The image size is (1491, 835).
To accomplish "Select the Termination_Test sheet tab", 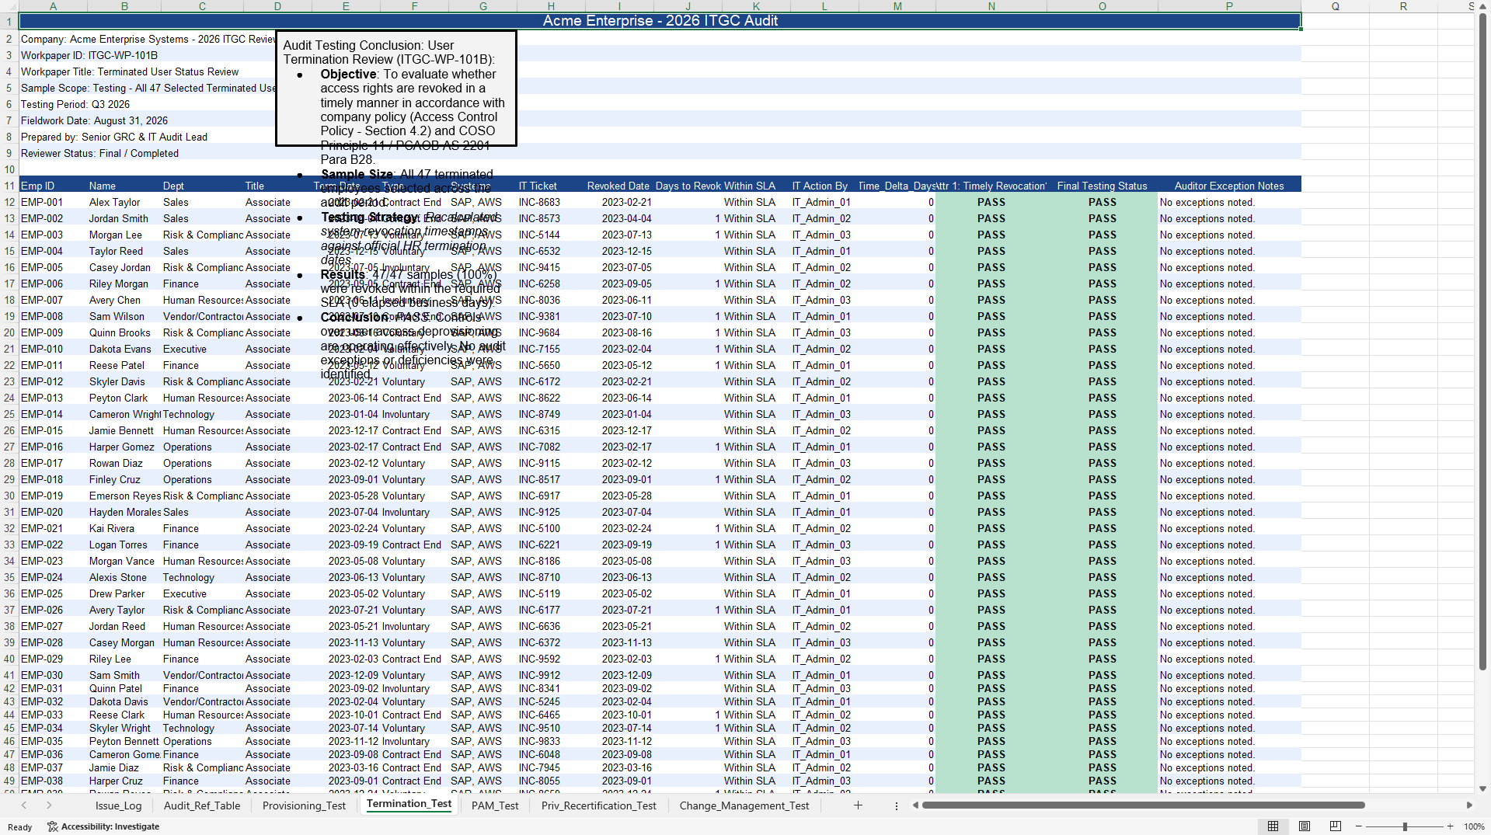I will 409,804.
